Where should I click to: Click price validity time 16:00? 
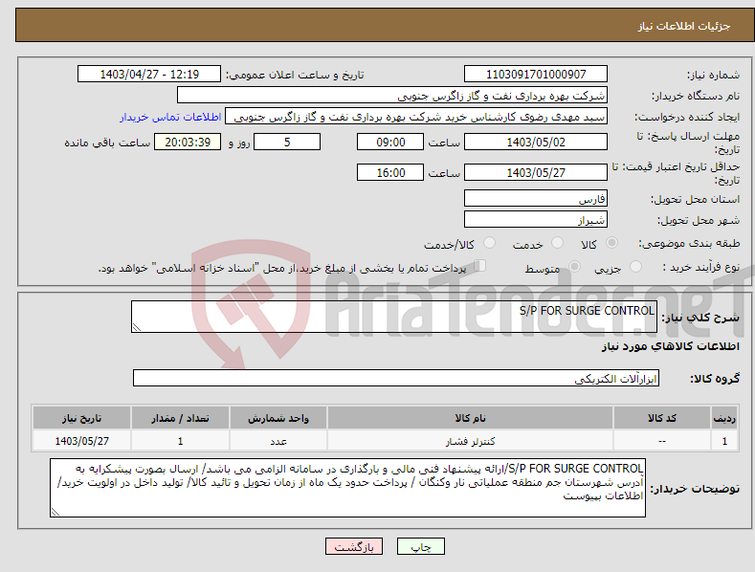click(390, 172)
